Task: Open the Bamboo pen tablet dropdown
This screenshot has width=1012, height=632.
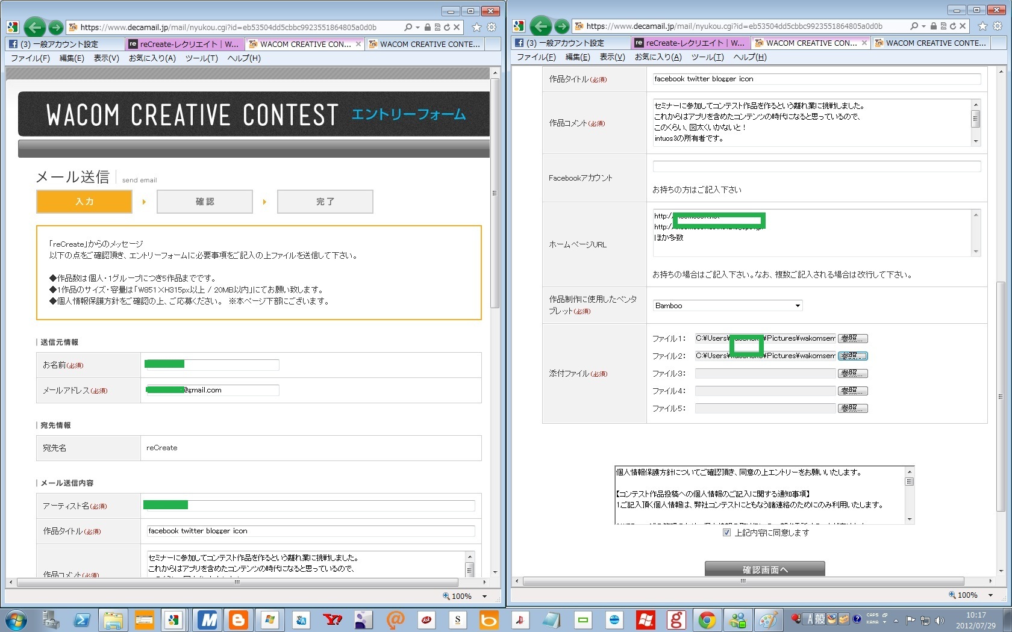Action: 728,306
